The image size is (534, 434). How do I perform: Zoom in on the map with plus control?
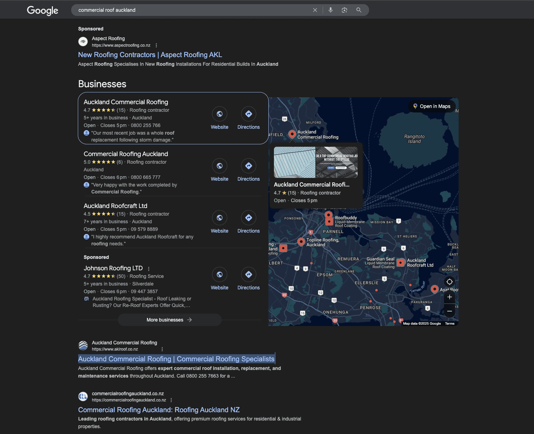(449, 297)
